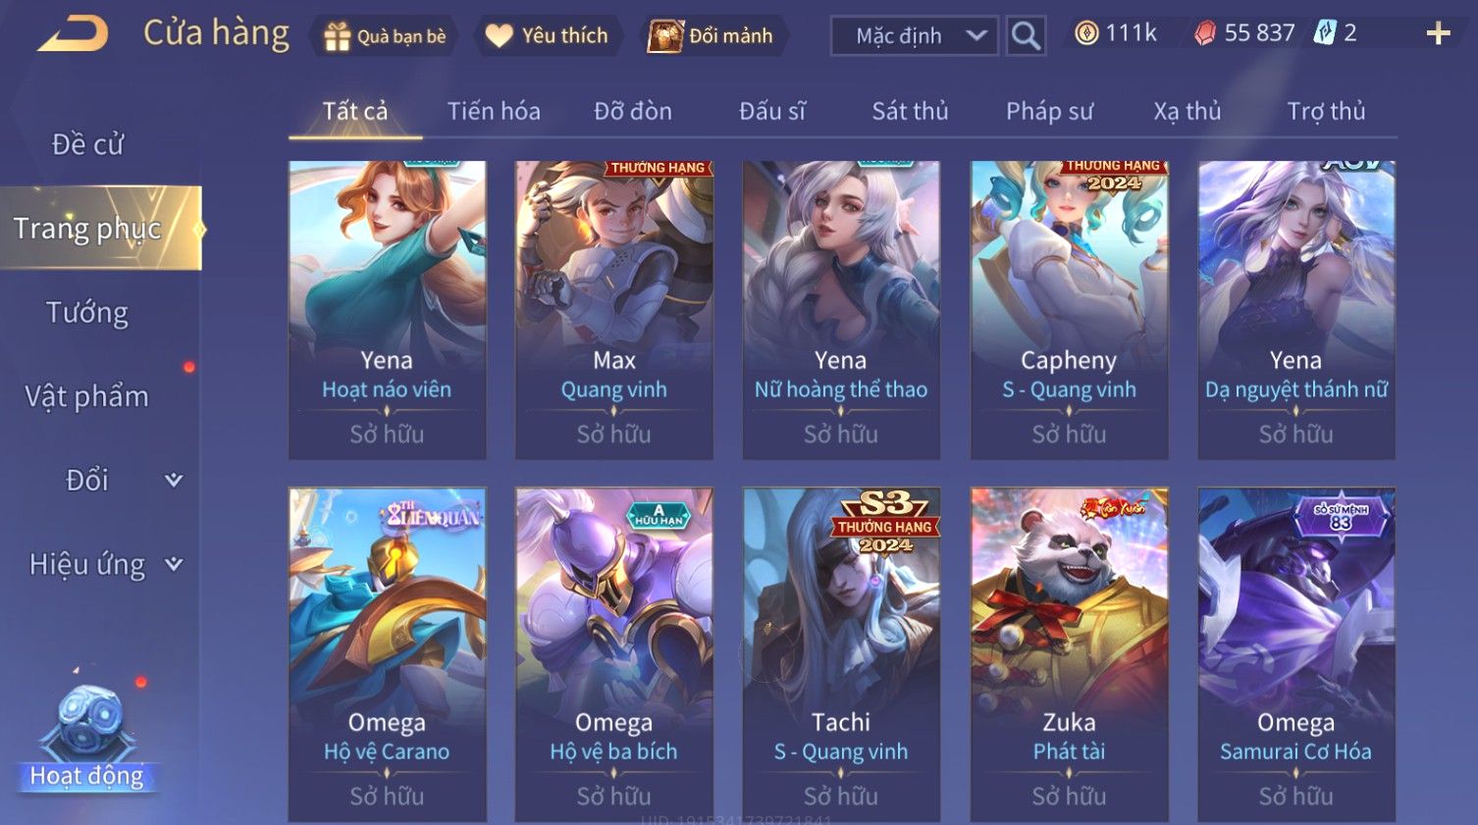Viewport: 1478px width, 825px height.
Task: Open the Mặc định sort dropdown
Action: pyautogui.click(x=915, y=36)
